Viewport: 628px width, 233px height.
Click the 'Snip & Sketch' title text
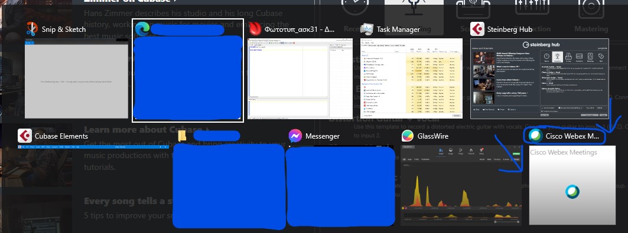click(x=64, y=29)
